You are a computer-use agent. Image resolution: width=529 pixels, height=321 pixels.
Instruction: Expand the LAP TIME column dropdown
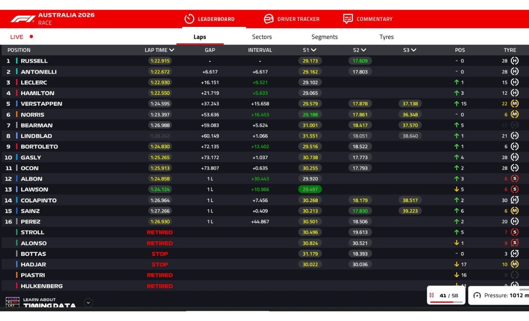tap(171, 50)
